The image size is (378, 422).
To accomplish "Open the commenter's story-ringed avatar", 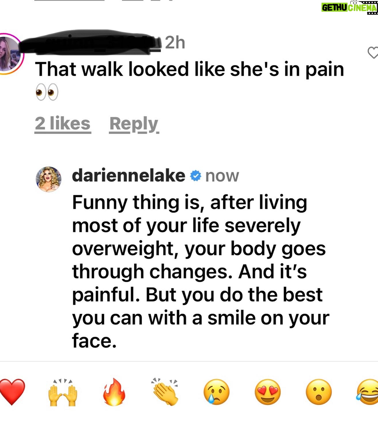I will (10, 54).
